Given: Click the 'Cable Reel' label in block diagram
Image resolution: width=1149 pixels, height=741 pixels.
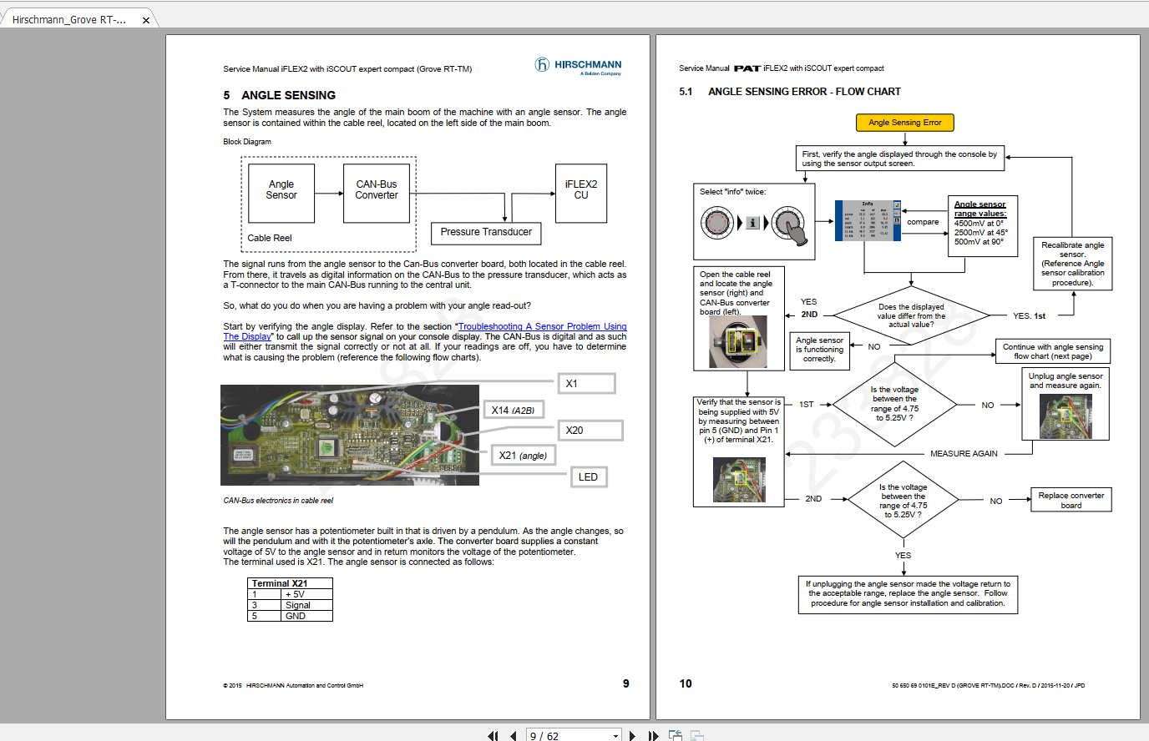Looking at the screenshot, I should click(270, 238).
